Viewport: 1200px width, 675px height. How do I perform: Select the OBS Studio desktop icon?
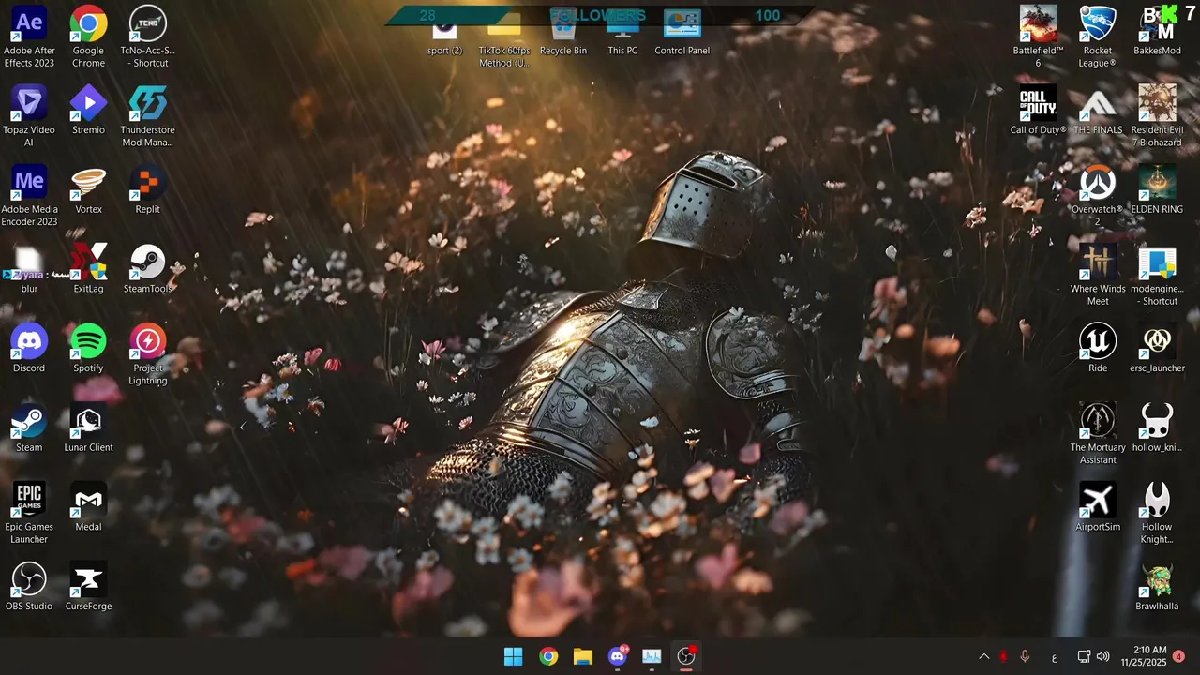[x=29, y=587]
